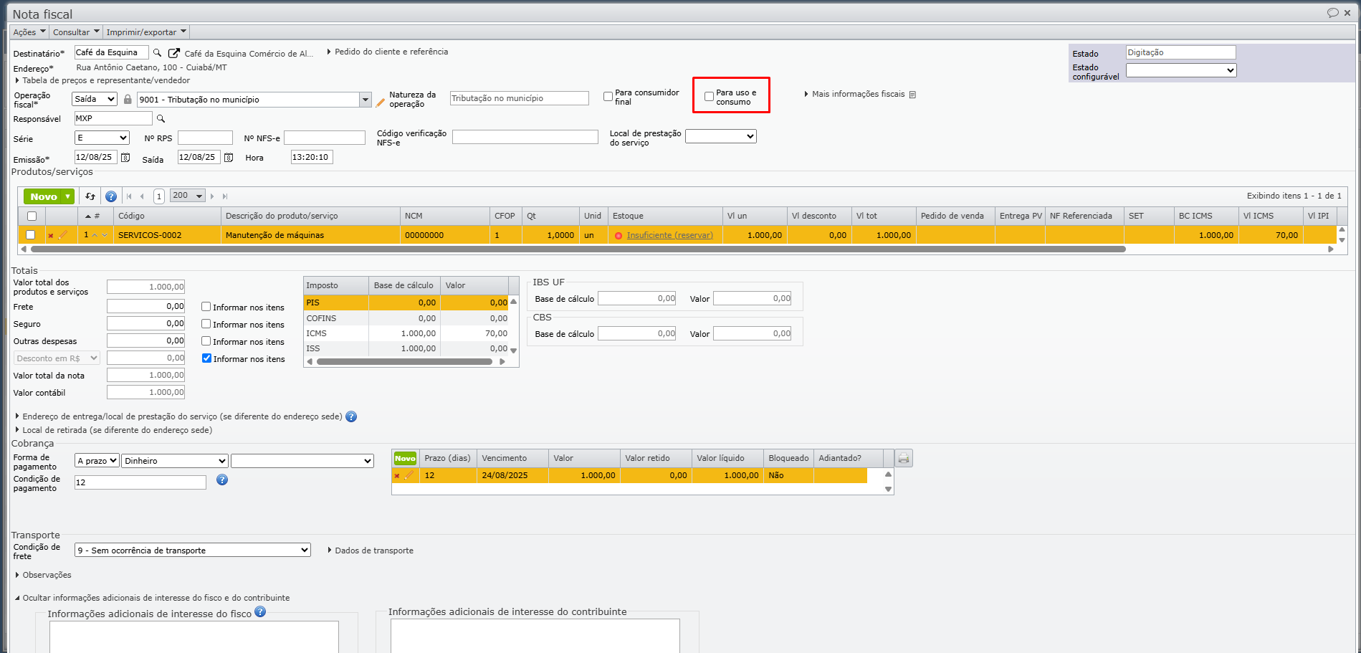
Task: Check Informar nos itens for Seguro
Action: tap(206, 324)
